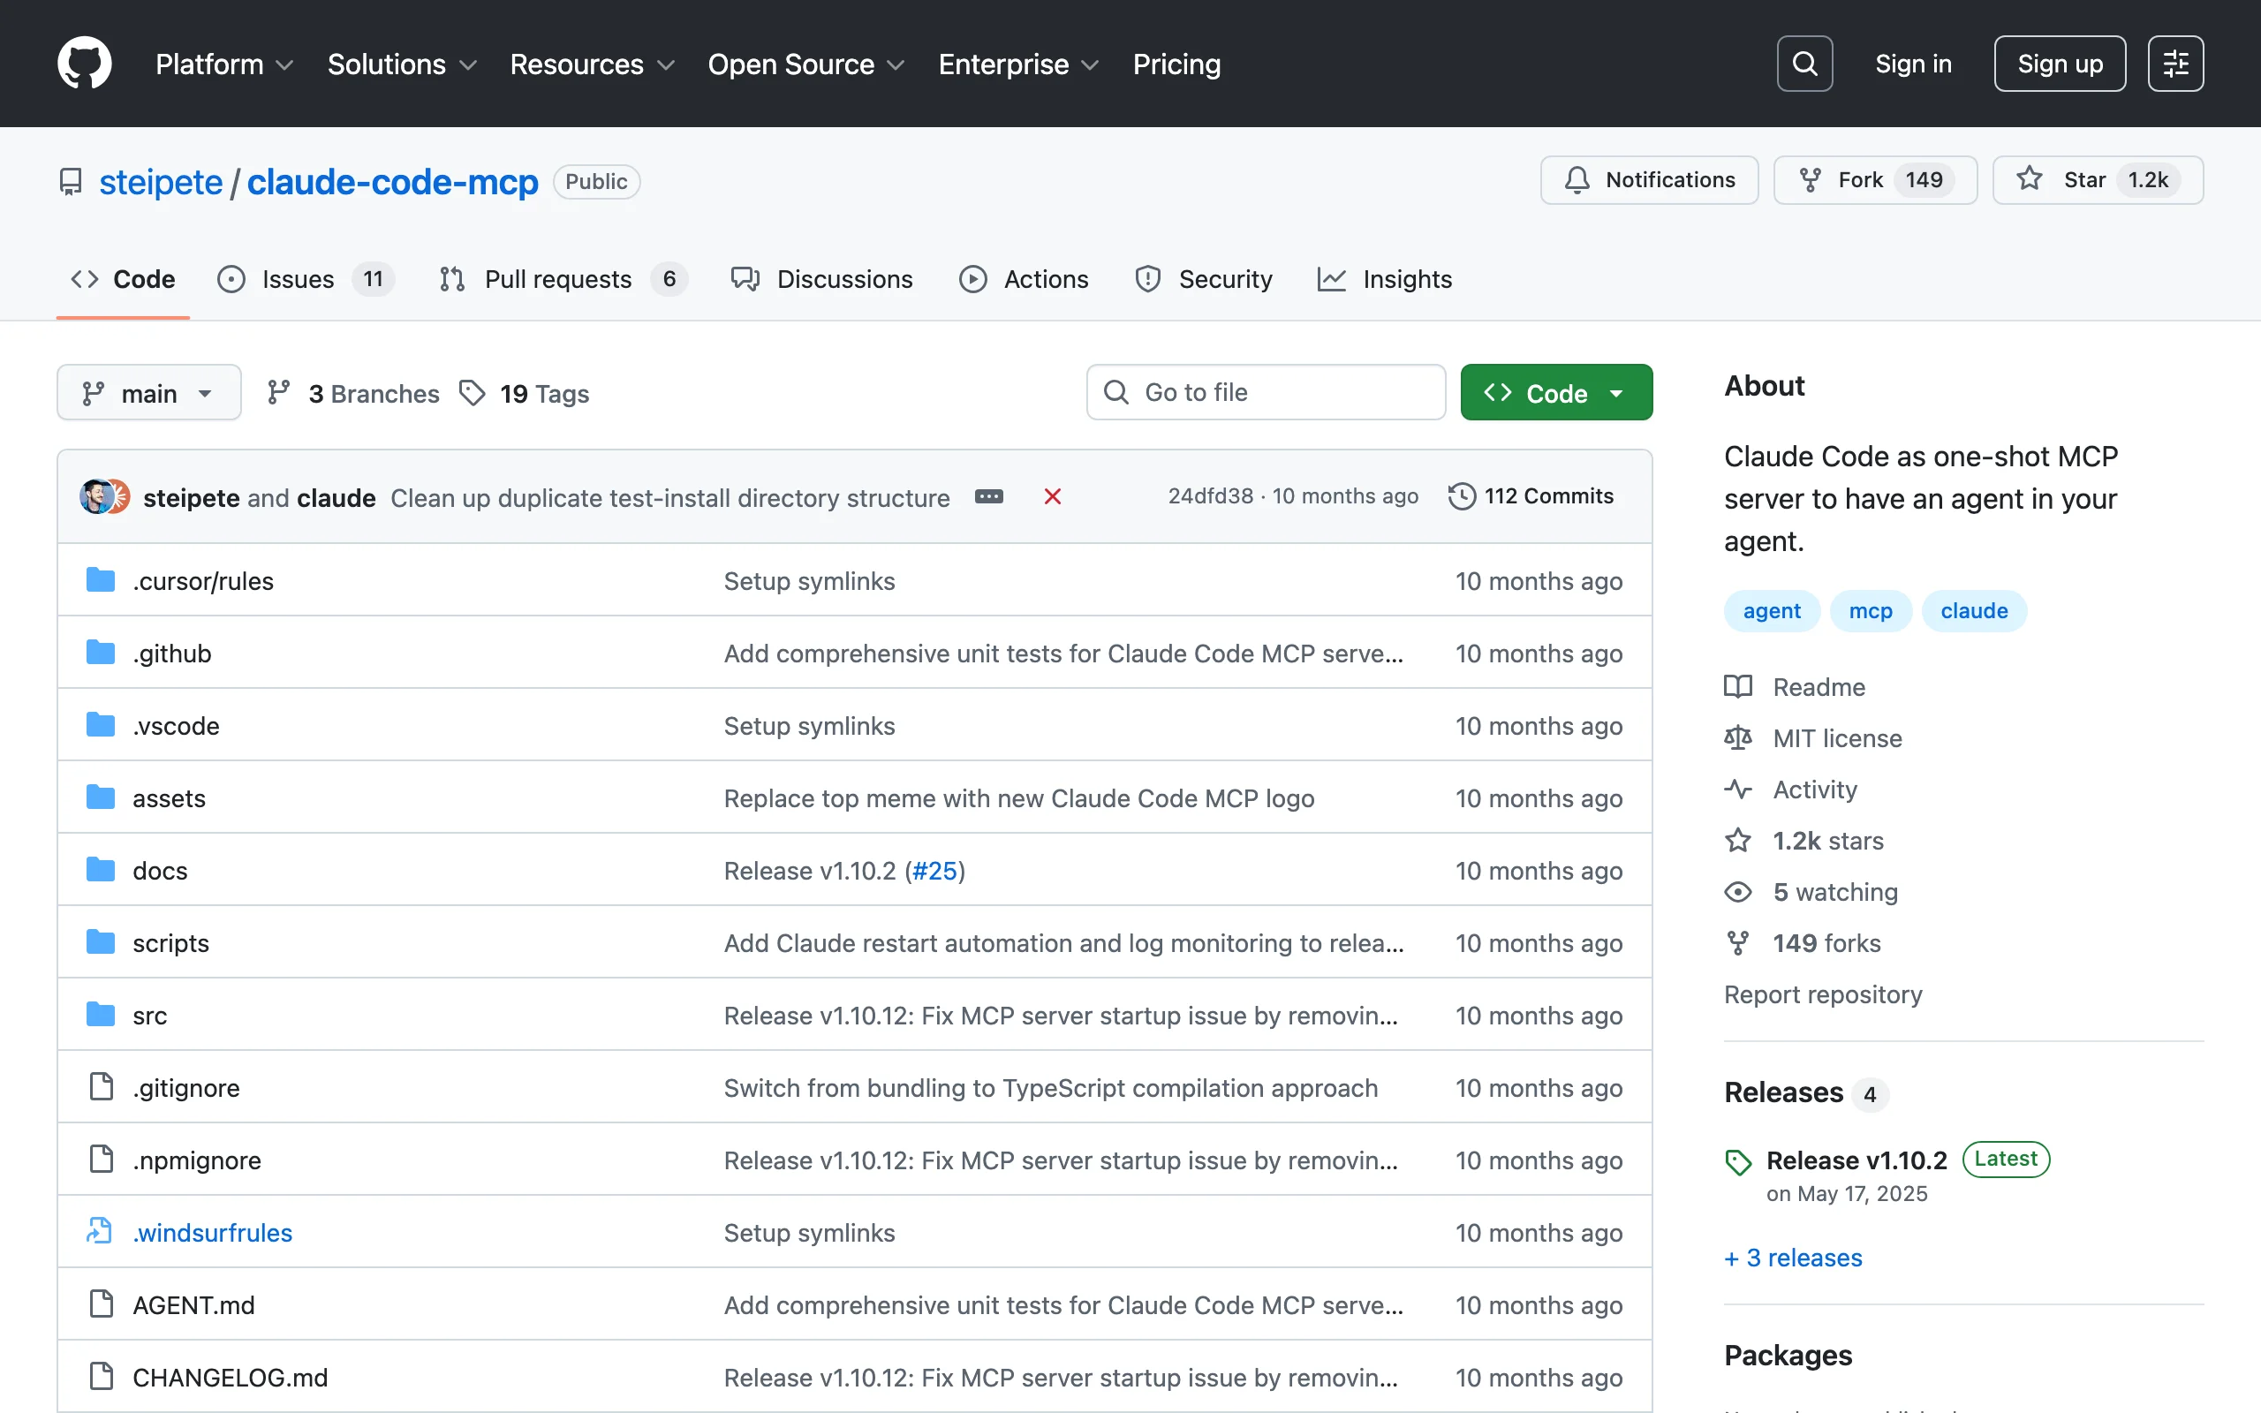Click the Sign up button
The height and width of the screenshot is (1413, 2261).
coord(2060,64)
